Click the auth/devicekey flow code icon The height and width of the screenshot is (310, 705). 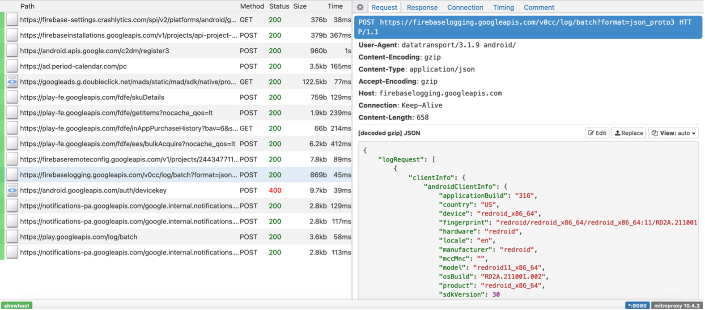[12, 191]
